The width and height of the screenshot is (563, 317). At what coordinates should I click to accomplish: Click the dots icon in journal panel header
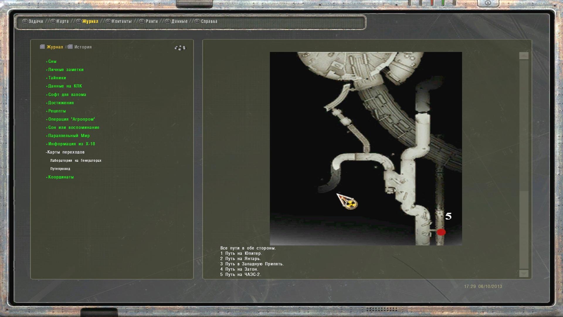(x=180, y=48)
